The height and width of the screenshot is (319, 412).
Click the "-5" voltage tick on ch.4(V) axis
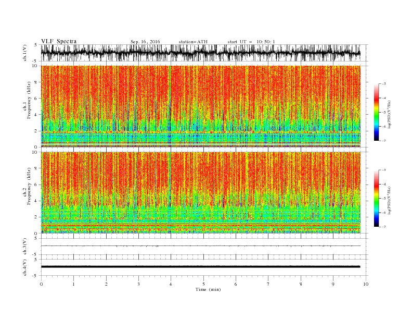coord(35,276)
